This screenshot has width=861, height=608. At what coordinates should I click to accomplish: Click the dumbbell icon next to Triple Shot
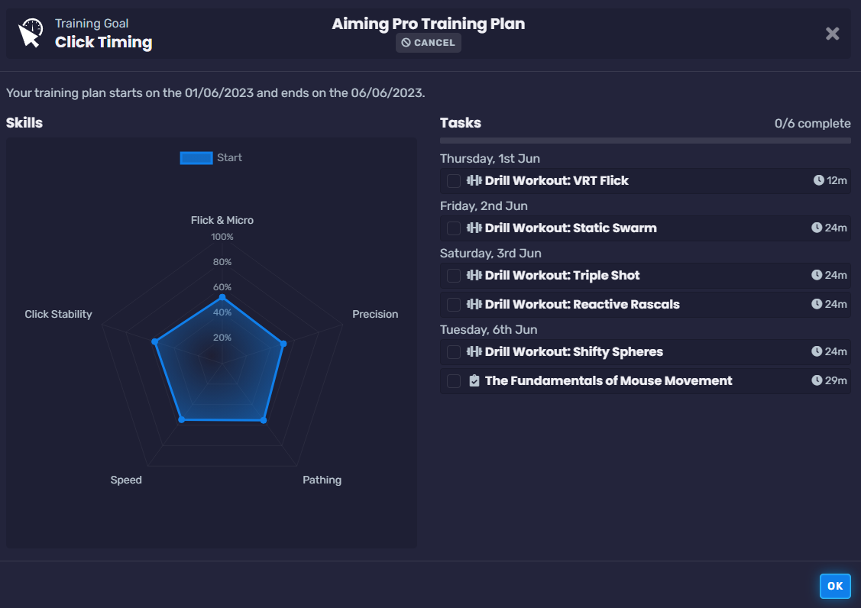click(476, 275)
